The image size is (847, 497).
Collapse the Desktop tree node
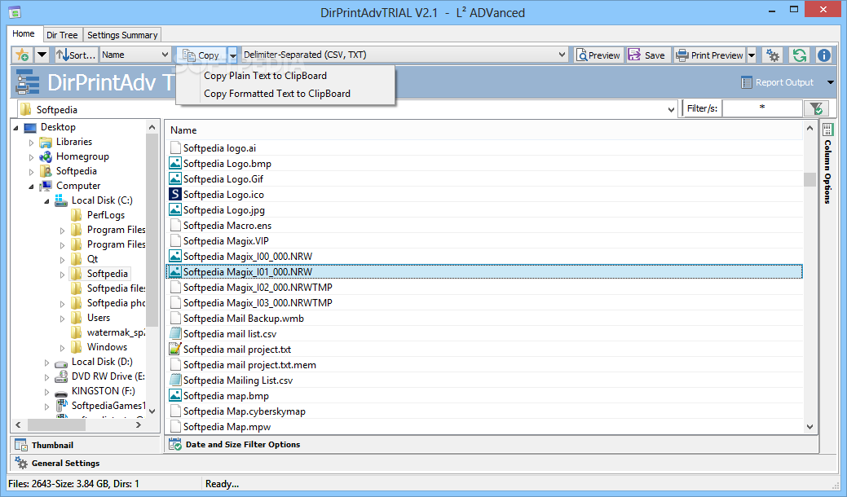[15, 128]
